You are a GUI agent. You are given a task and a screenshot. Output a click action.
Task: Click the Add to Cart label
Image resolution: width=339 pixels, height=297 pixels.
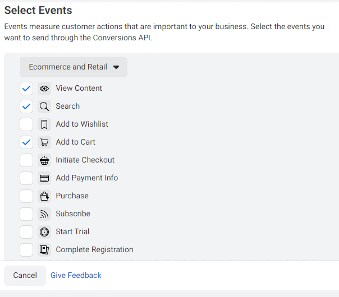coord(75,142)
